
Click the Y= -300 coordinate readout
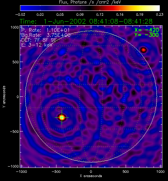pyautogui.click(x=147, y=35)
